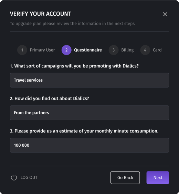This screenshot has width=179, height=194.
Task: Click the purple step 2 circle
Action: (x=66, y=50)
